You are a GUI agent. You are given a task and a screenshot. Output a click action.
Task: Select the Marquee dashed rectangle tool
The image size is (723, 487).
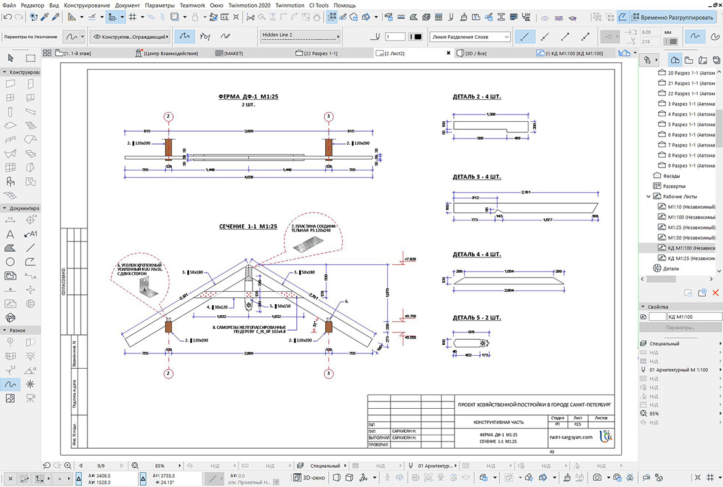point(30,58)
